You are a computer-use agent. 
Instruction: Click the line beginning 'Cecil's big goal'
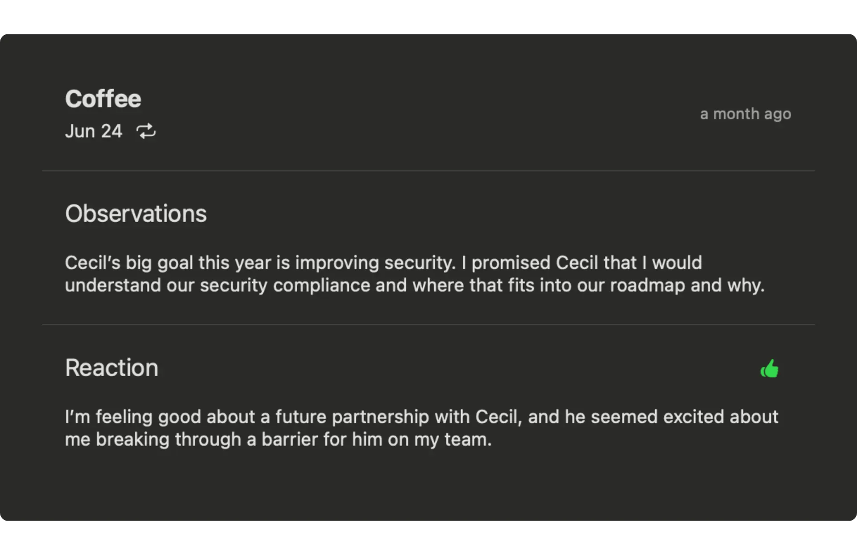pyautogui.click(x=383, y=263)
